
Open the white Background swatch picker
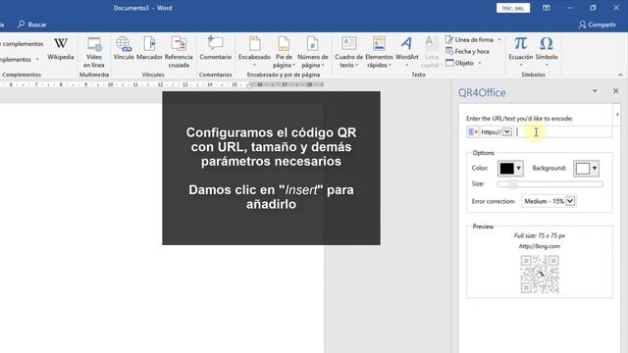(587, 169)
